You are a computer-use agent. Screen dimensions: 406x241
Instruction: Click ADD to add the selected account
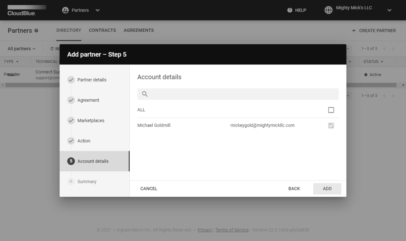[327, 189]
